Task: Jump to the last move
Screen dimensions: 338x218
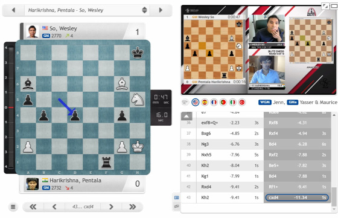Action: [x=132, y=207]
